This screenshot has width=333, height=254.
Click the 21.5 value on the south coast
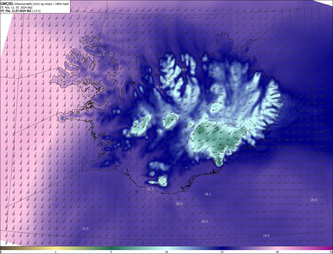tap(150, 189)
